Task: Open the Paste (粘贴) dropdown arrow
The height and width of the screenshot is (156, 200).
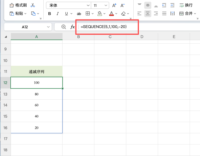Action: [x=25, y=14]
